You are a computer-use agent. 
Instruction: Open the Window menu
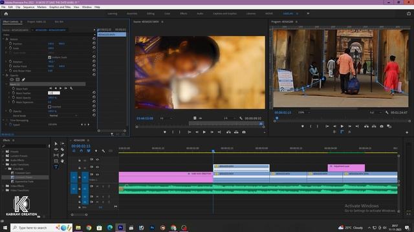[87, 7]
